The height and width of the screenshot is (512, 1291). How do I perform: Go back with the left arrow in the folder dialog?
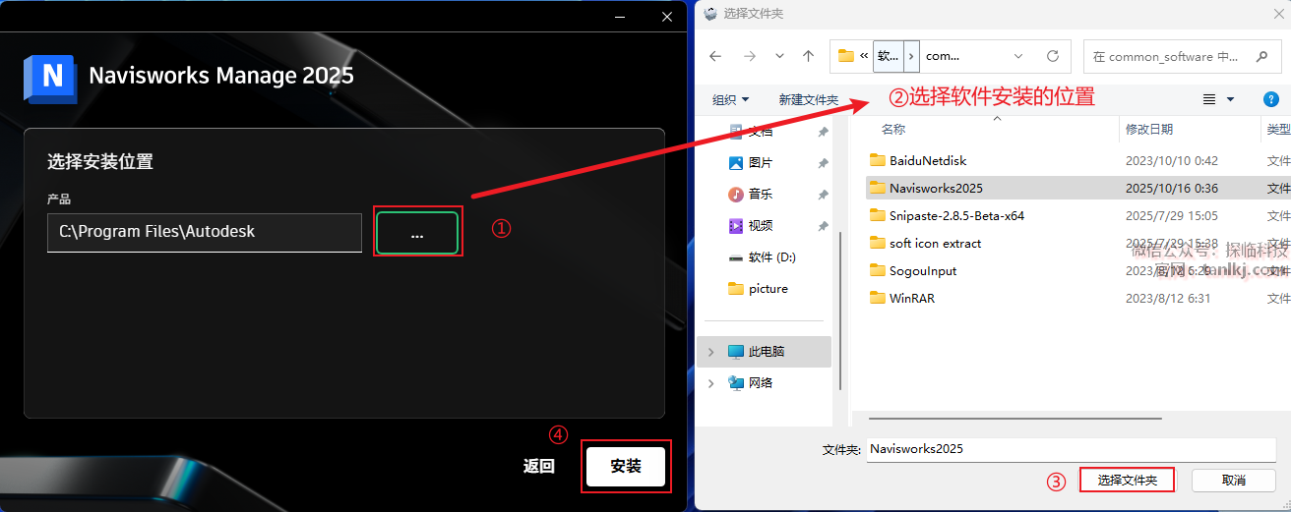coord(715,56)
